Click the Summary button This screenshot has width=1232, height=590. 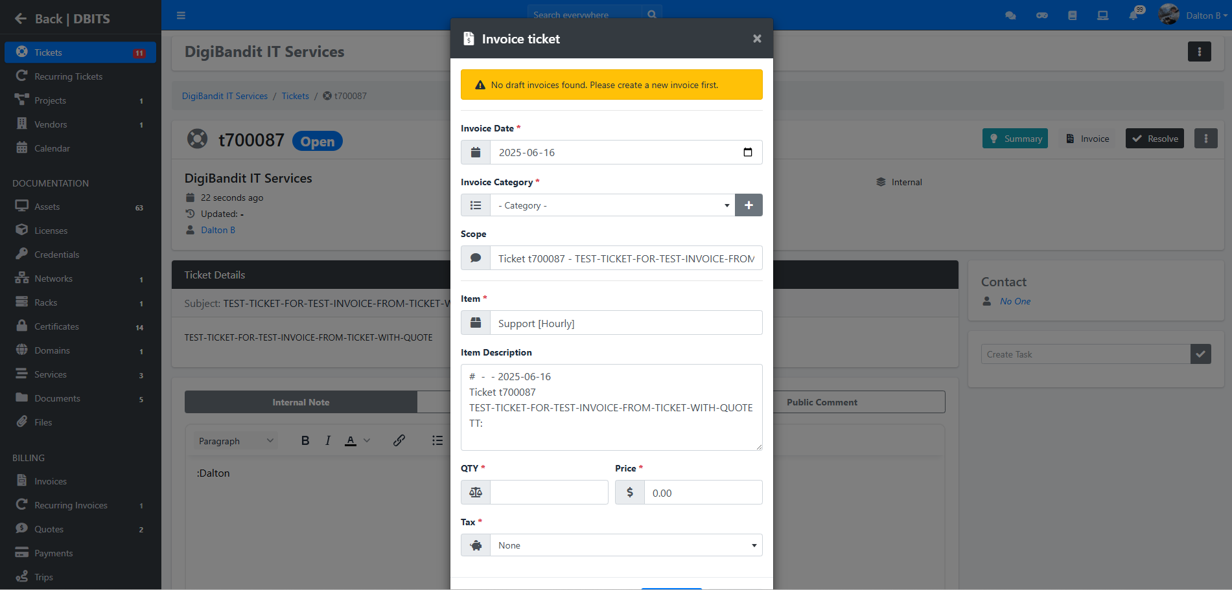pos(1015,139)
